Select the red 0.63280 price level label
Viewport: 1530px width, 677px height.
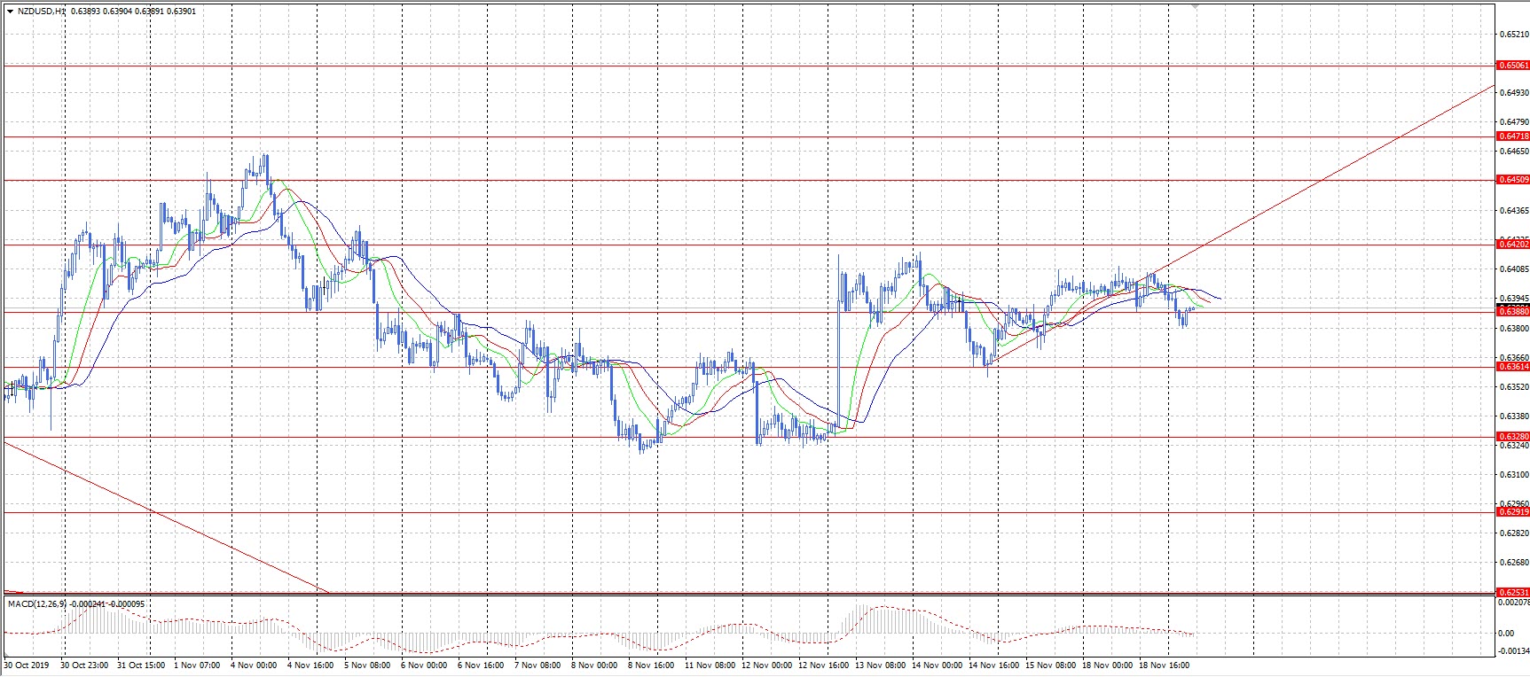(1513, 436)
